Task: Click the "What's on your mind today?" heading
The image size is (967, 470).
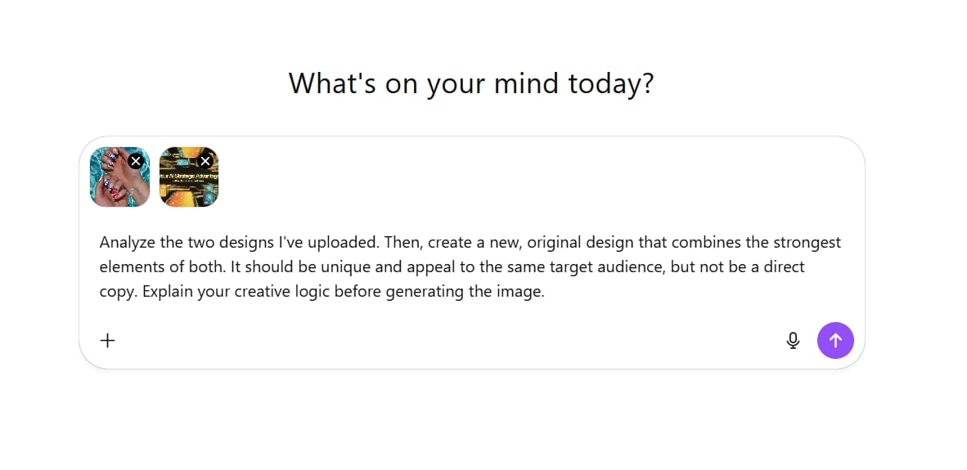Action: (x=471, y=83)
